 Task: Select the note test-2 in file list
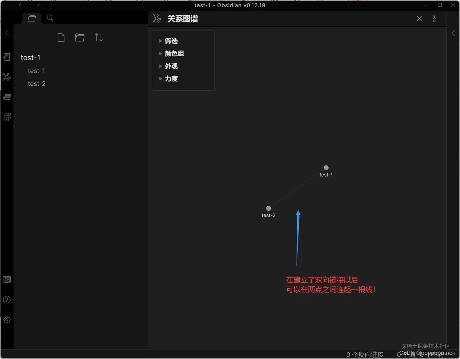pos(37,84)
